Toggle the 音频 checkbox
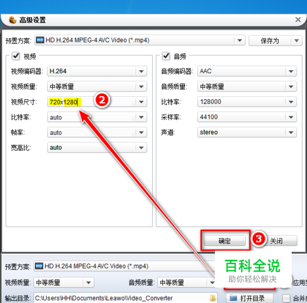Screen dimensions: 307x303 (x=166, y=56)
